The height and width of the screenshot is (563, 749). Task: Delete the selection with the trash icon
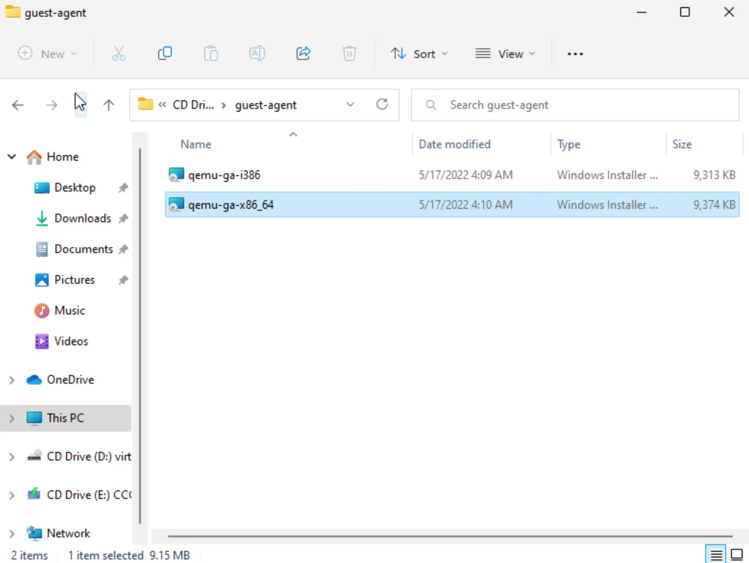point(349,53)
